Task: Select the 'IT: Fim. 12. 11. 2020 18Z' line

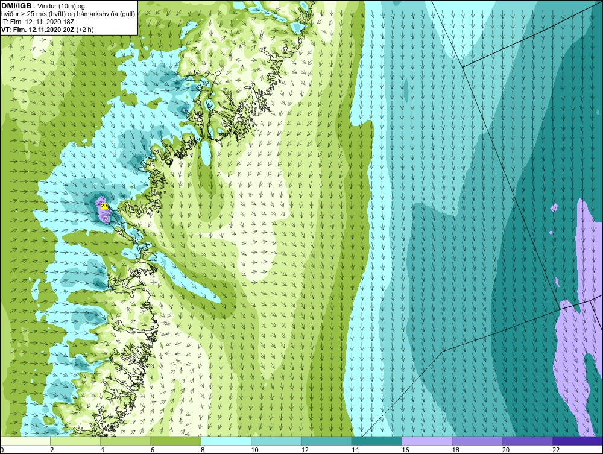Action: pos(37,22)
